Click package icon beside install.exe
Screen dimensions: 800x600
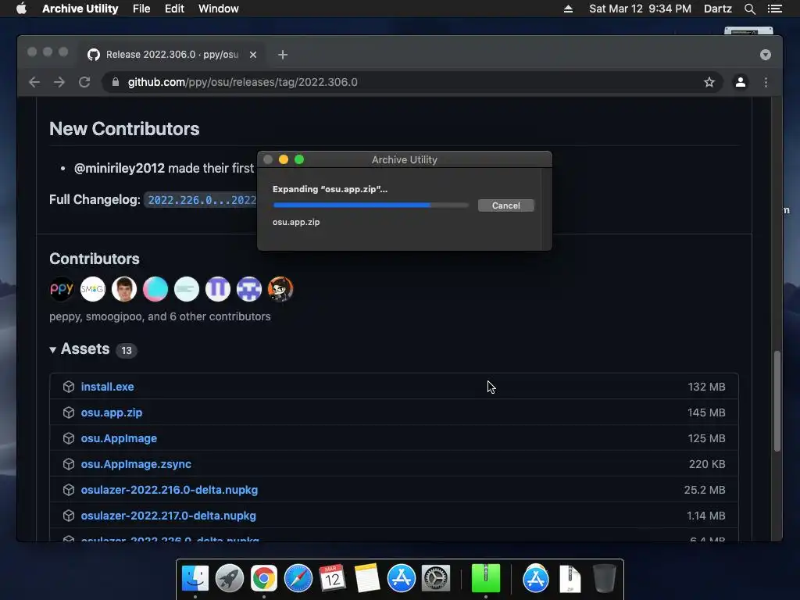(x=69, y=387)
